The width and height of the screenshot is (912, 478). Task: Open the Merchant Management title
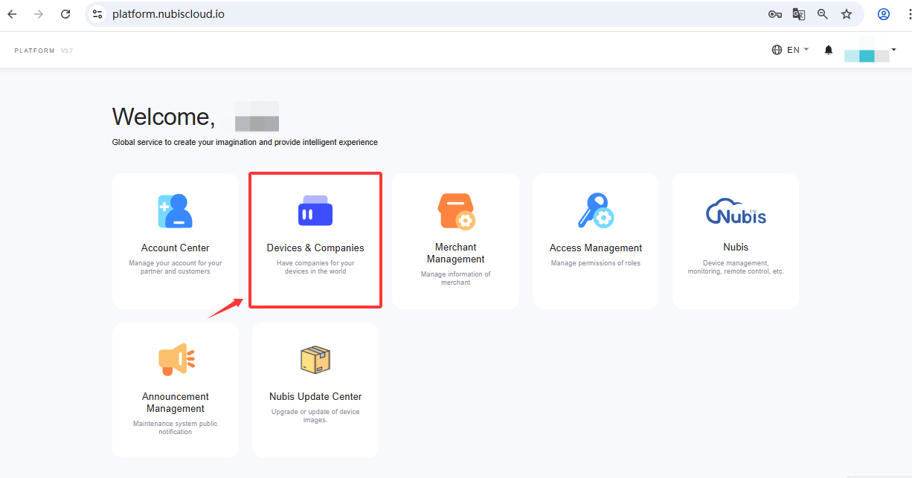[x=456, y=253]
